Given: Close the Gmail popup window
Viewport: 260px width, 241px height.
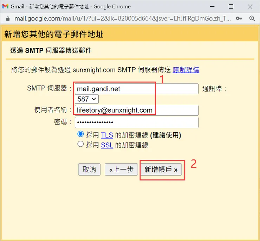Looking at the screenshot, I should pyautogui.click(x=250, y=6).
